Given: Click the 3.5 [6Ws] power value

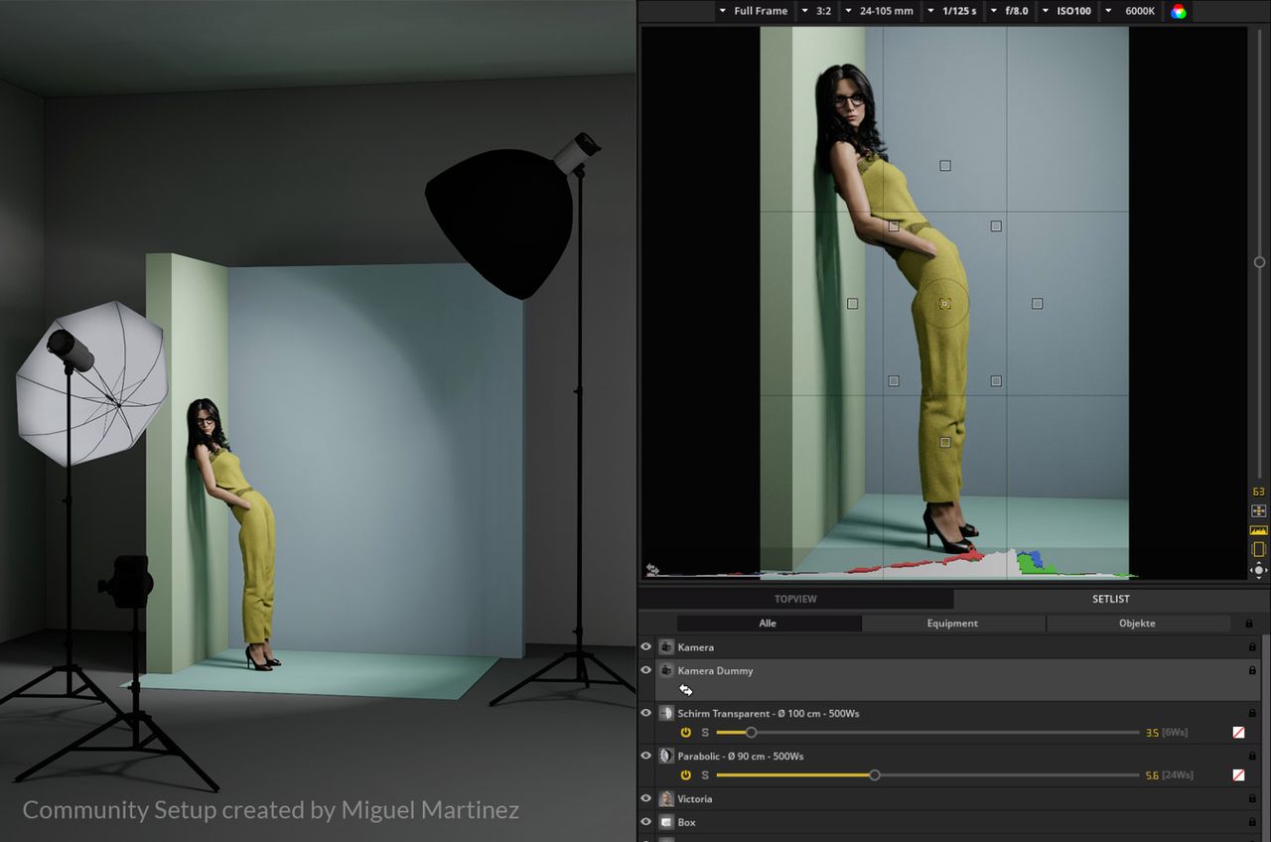Looking at the screenshot, I should pos(1167,733).
